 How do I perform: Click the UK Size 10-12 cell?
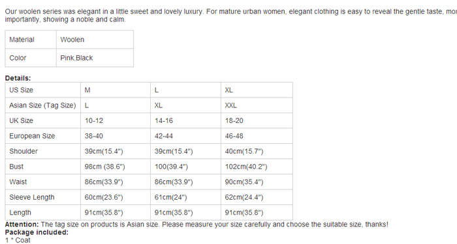click(x=116, y=120)
